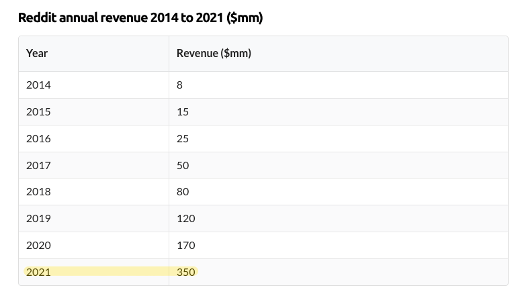Select the revenue value 25
Image resolution: width=518 pixels, height=296 pixels.
[x=183, y=138]
